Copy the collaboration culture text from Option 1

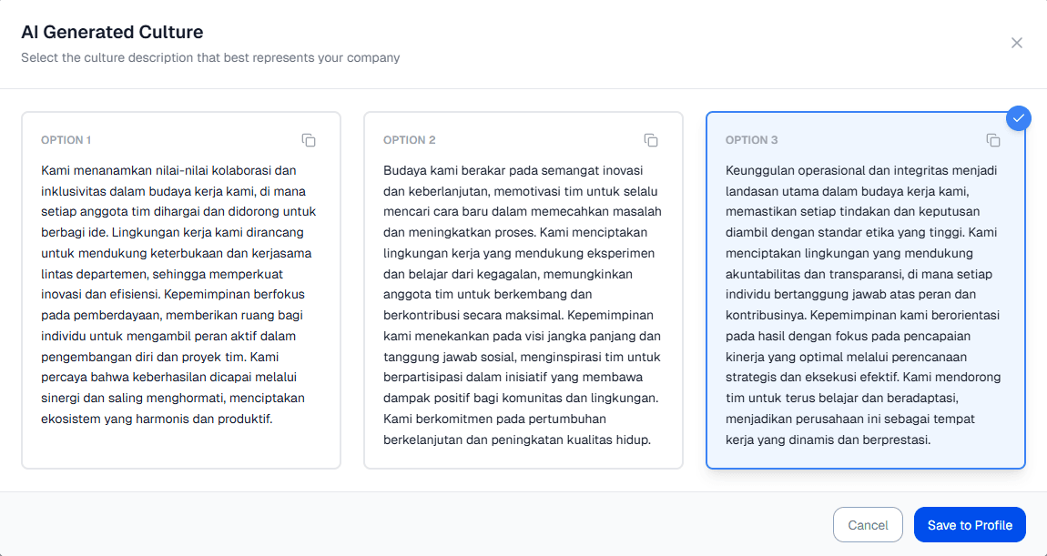(x=309, y=140)
